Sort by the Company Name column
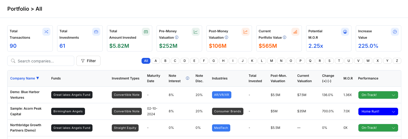 (24, 78)
